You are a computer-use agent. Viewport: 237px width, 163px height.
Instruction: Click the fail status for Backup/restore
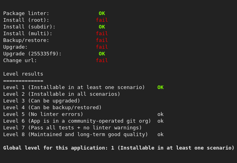tap(102, 40)
